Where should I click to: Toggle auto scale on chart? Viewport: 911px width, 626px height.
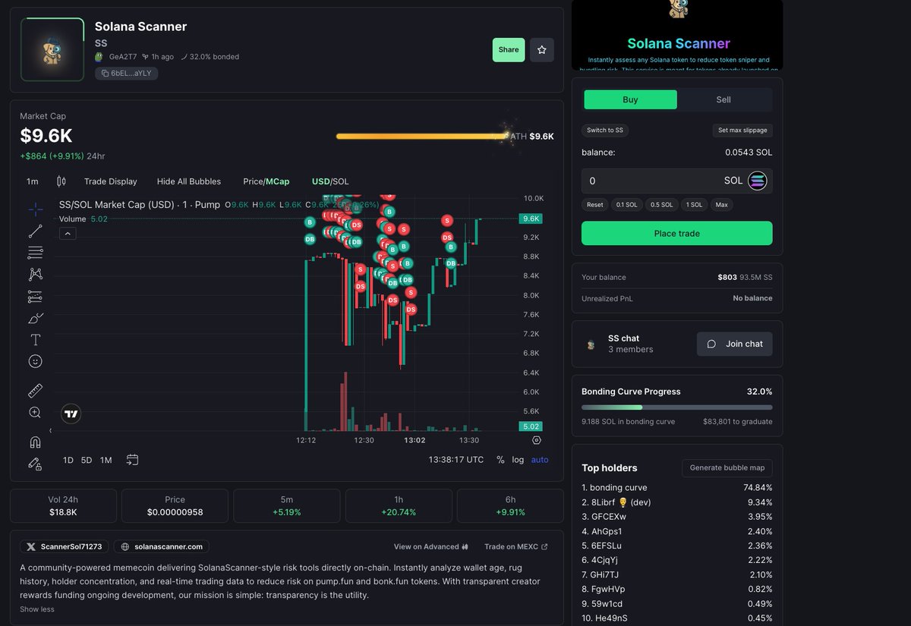point(540,460)
